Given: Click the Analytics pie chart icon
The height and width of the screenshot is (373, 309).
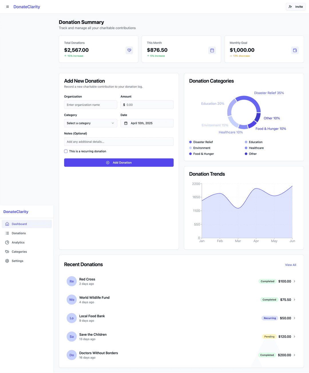Looking at the screenshot, I should pyautogui.click(x=7, y=242).
